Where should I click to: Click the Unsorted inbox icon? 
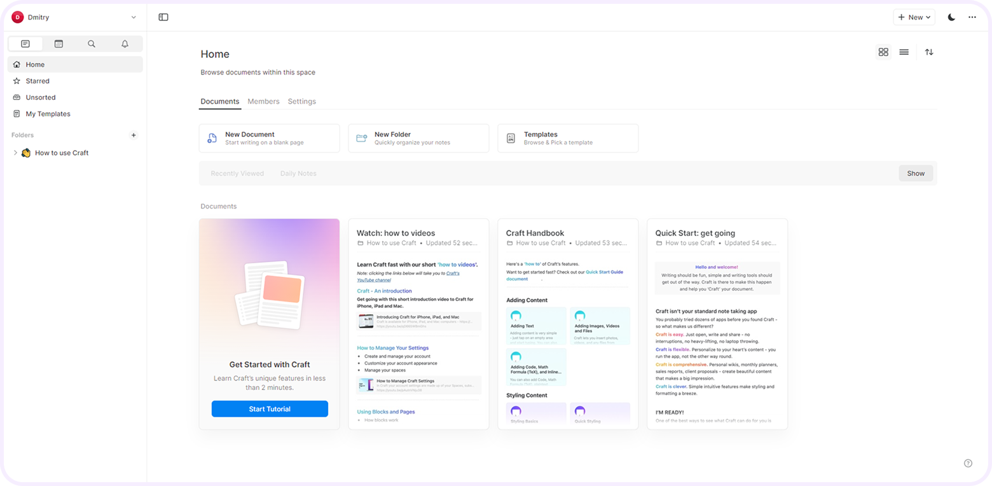coord(17,97)
